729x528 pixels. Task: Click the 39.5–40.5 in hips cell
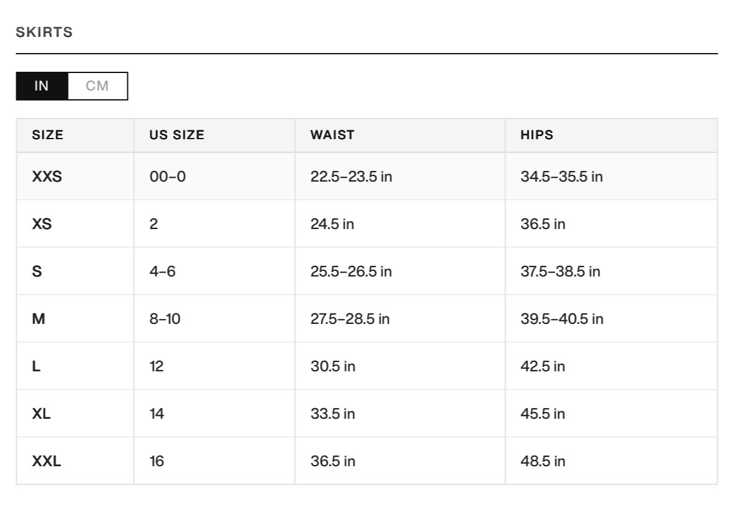point(562,319)
